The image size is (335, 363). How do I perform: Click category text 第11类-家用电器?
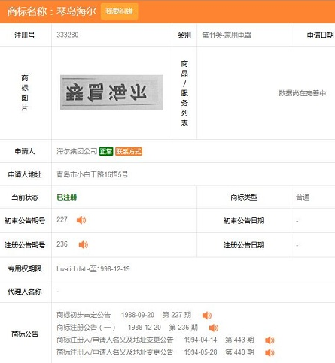pos(227,35)
